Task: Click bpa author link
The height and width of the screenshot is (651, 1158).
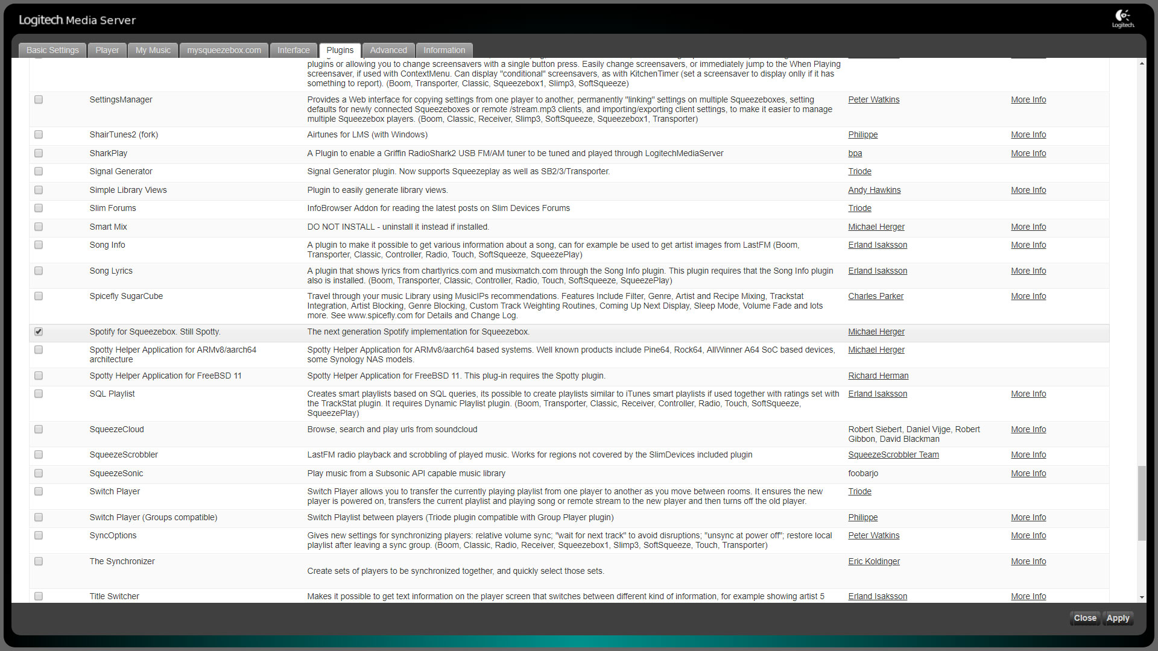Action: [855, 153]
